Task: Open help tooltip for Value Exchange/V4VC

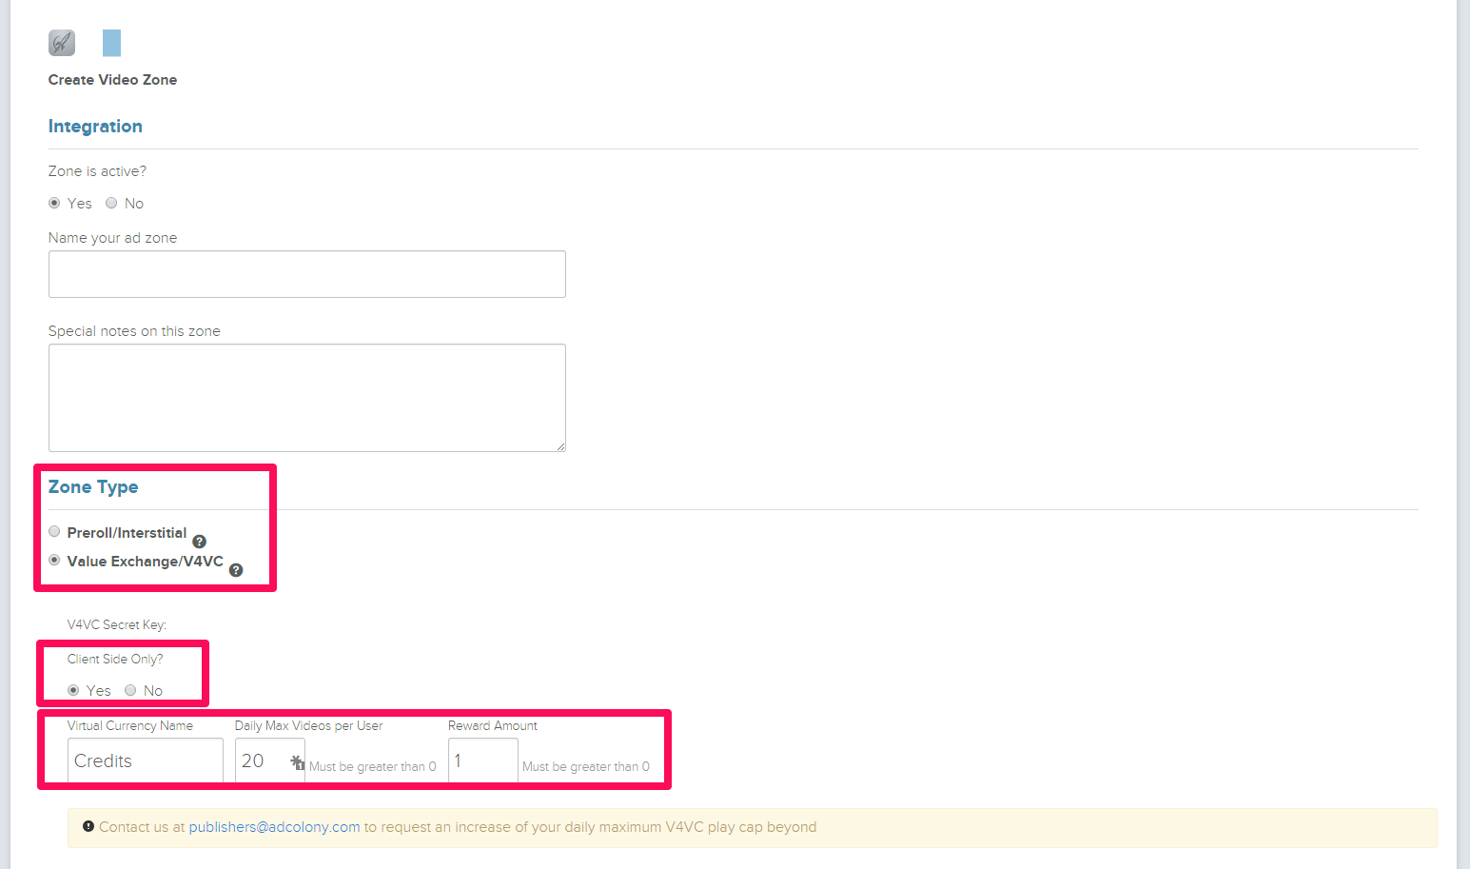Action: (x=236, y=570)
